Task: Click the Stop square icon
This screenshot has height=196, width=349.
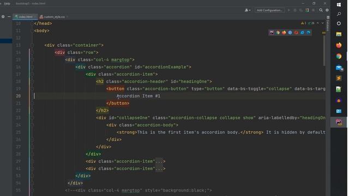Action: 314,10
